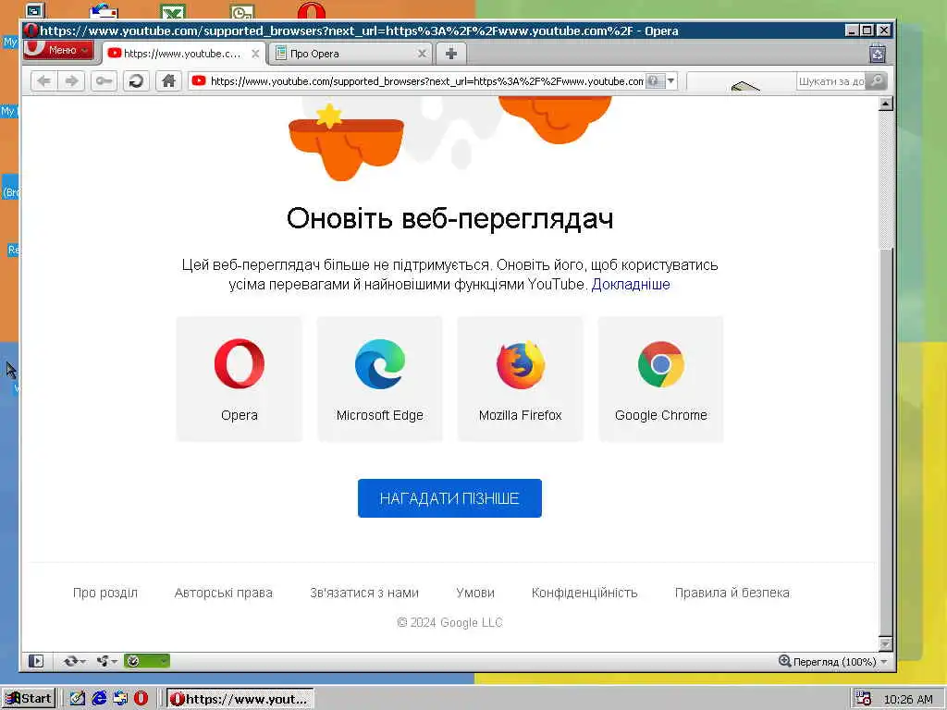Launch Opera from the quick launch bar
Viewport: 947px width, 710px height.
141,699
